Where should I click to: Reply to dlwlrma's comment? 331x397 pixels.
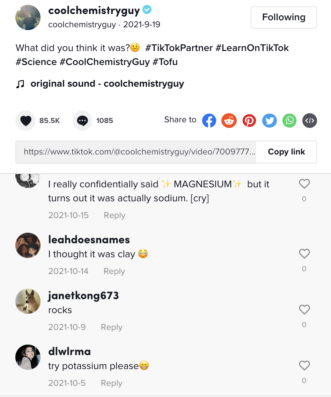[x=111, y=383]
